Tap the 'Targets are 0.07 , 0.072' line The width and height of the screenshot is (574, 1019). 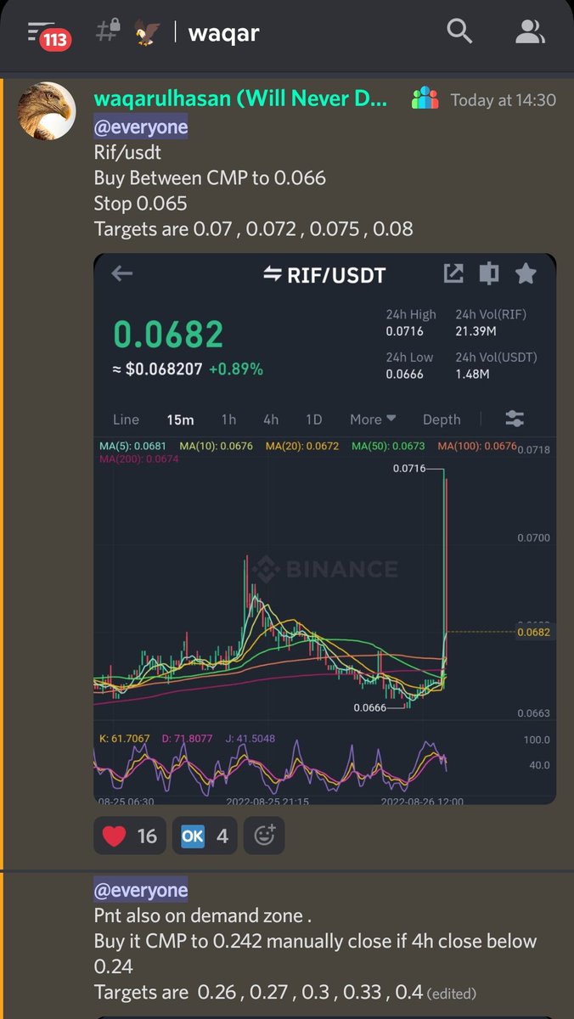pos(253,229)
